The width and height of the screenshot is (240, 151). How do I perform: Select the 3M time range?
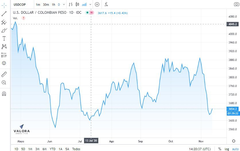(x=37, y=149)
